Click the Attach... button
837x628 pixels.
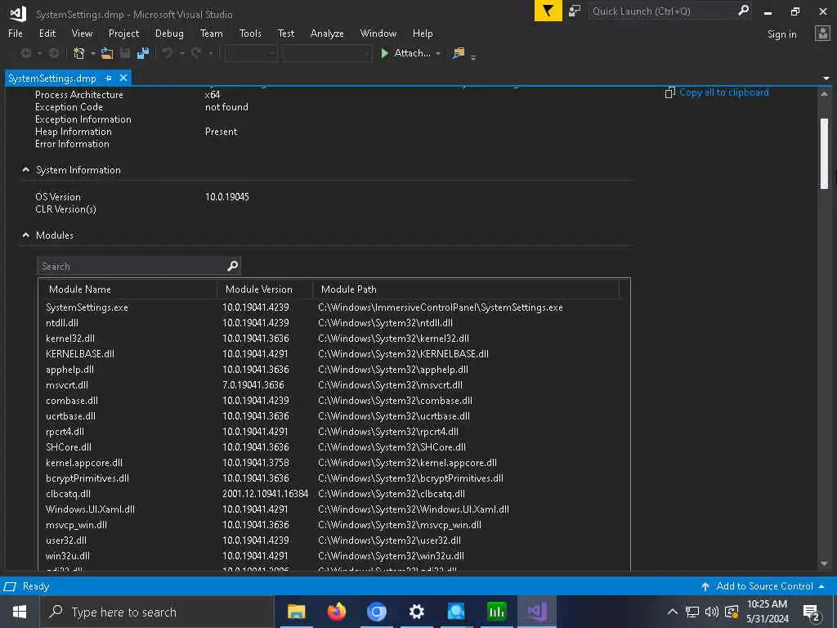pyautogui.click(x=412, y=53)
